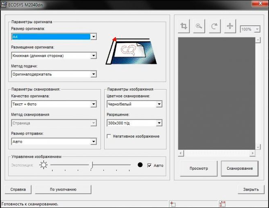This screenshot has height=208, width=269.
Task: Disable the Авто exposure checkbox
Action: pos(150,165)
